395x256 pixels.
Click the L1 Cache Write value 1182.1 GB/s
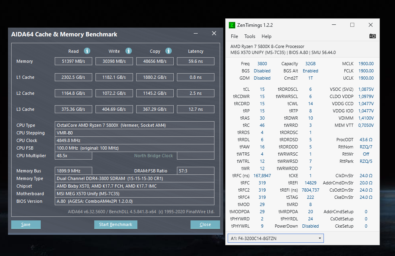click(x=114, y=77)
